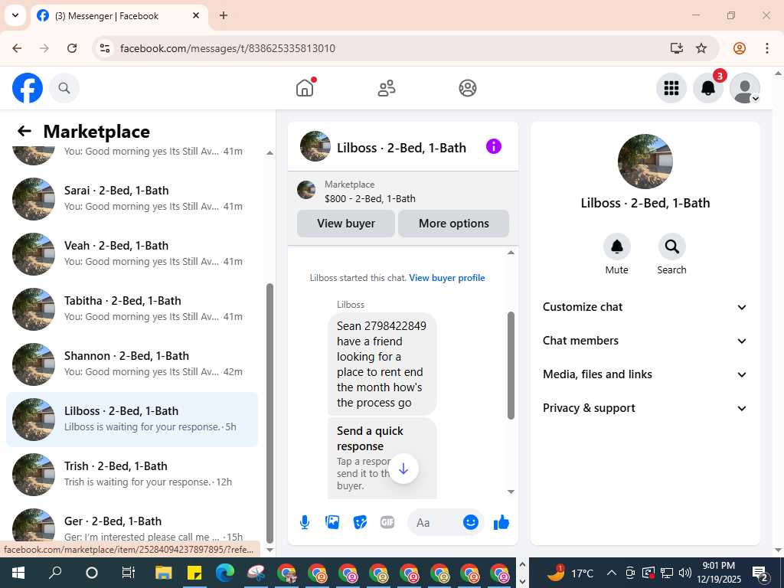Record a voice clip with microphone icon

tap(305, 522)
